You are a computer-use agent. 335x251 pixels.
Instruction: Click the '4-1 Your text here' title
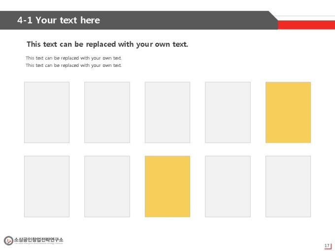pos(59,20)
